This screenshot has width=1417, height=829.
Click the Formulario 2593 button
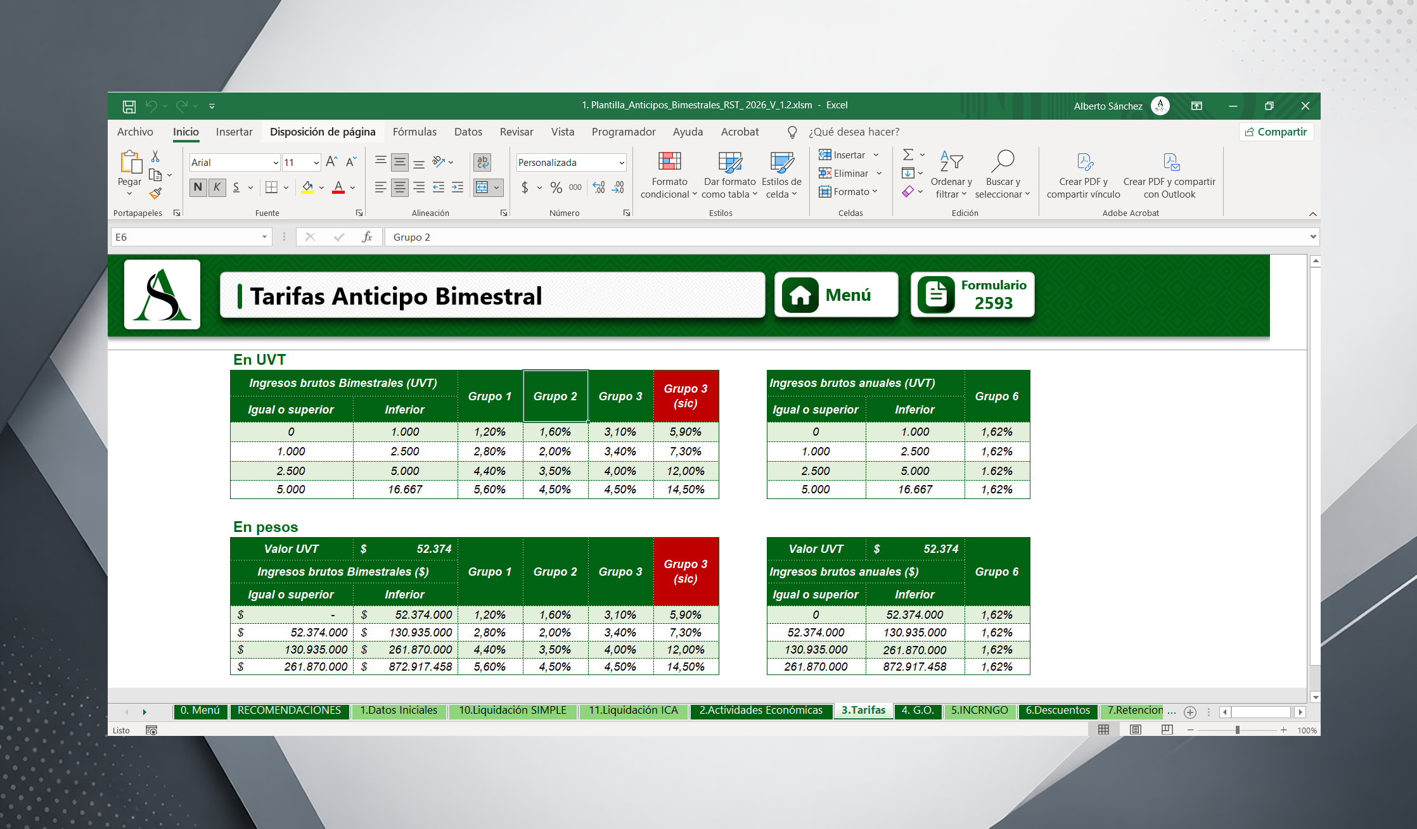972,295
